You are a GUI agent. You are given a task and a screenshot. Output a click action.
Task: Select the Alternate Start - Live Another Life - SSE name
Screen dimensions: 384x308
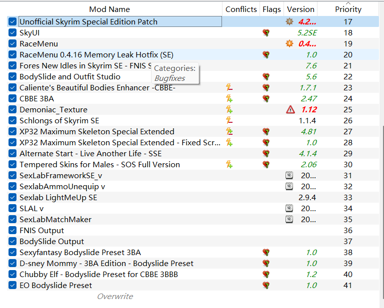pos(90,154)
